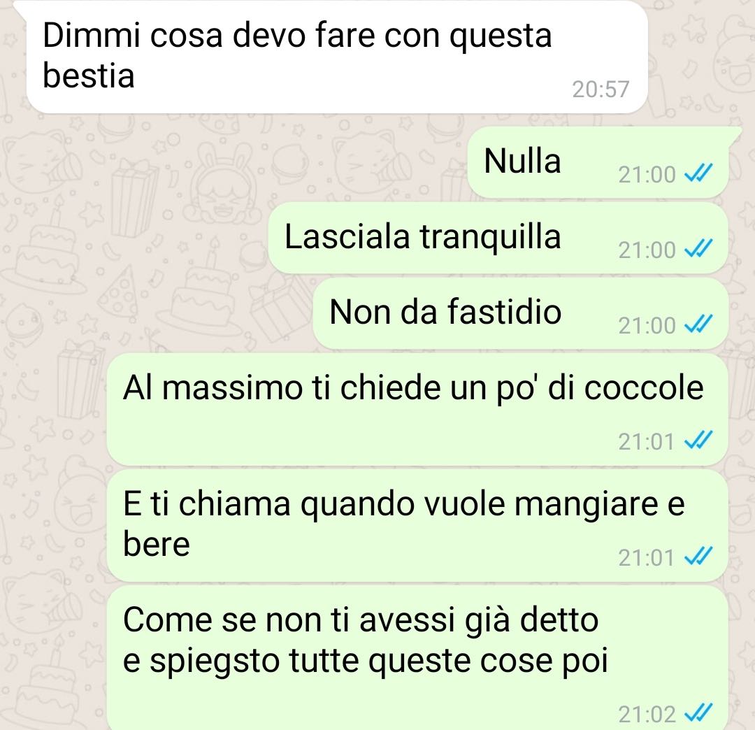Tap the word 'bestia' in received message
The image size is (755, 730).
point(89,76)
